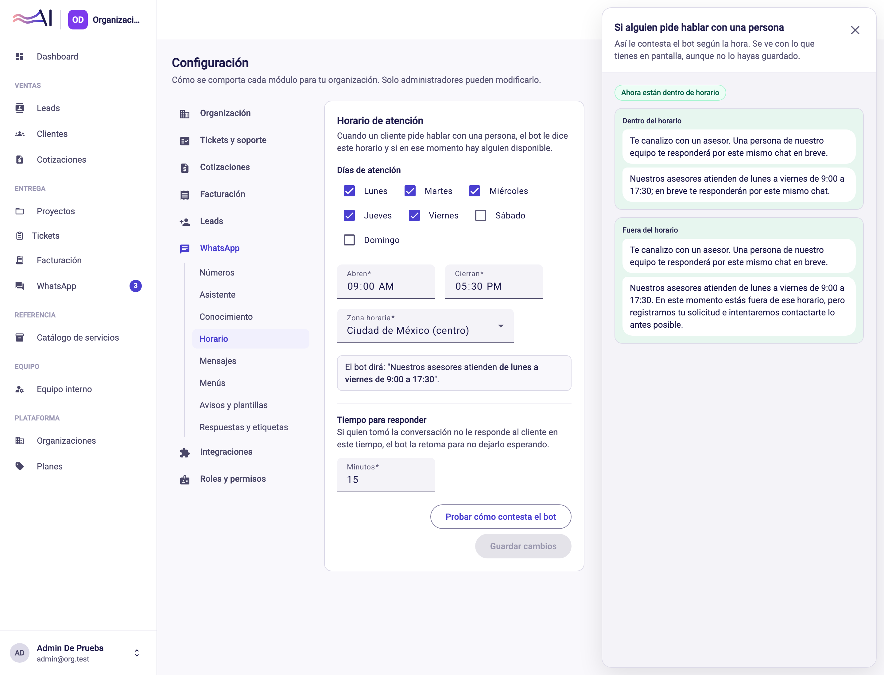The width and height of the screenshot is (884, 675).
Task: Close the bot preview side panel
Action: (x=855, y=30)
